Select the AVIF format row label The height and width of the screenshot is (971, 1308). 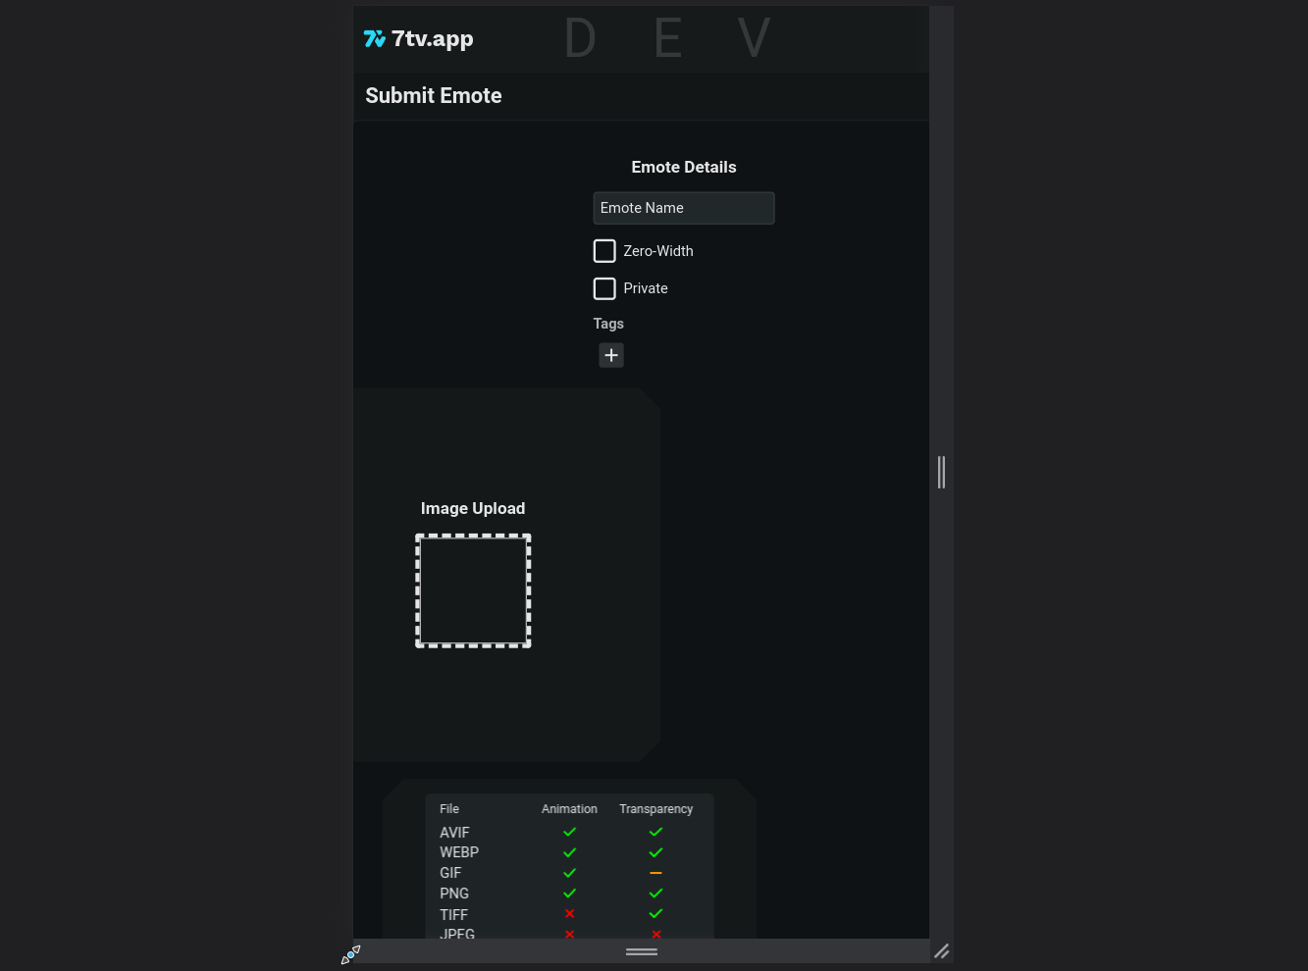454,833
